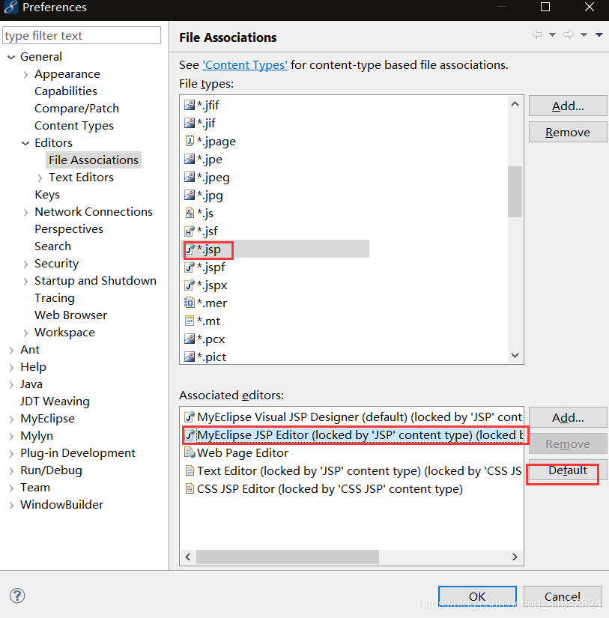
Task: Click the Text Editor entry icon
Action: point(190,471)
